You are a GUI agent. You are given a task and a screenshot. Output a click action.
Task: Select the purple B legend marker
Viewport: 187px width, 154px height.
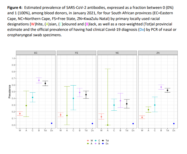(95, 144)
